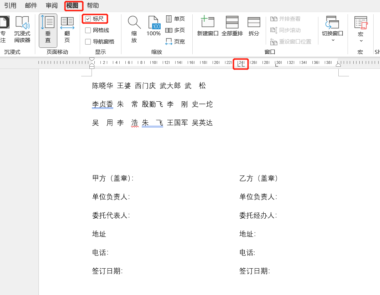Click the 宏 macros icon
This screenshot has height=295, width=380.
[361, 23]
